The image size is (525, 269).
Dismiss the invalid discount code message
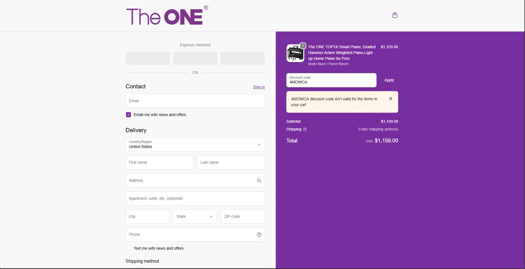point(391,99)
